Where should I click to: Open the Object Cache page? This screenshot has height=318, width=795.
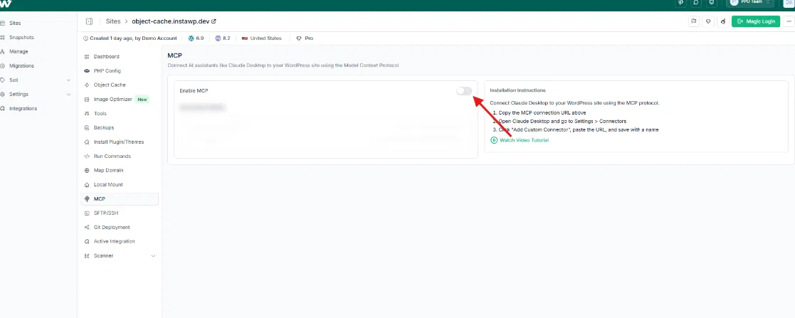tap(109, 85)
